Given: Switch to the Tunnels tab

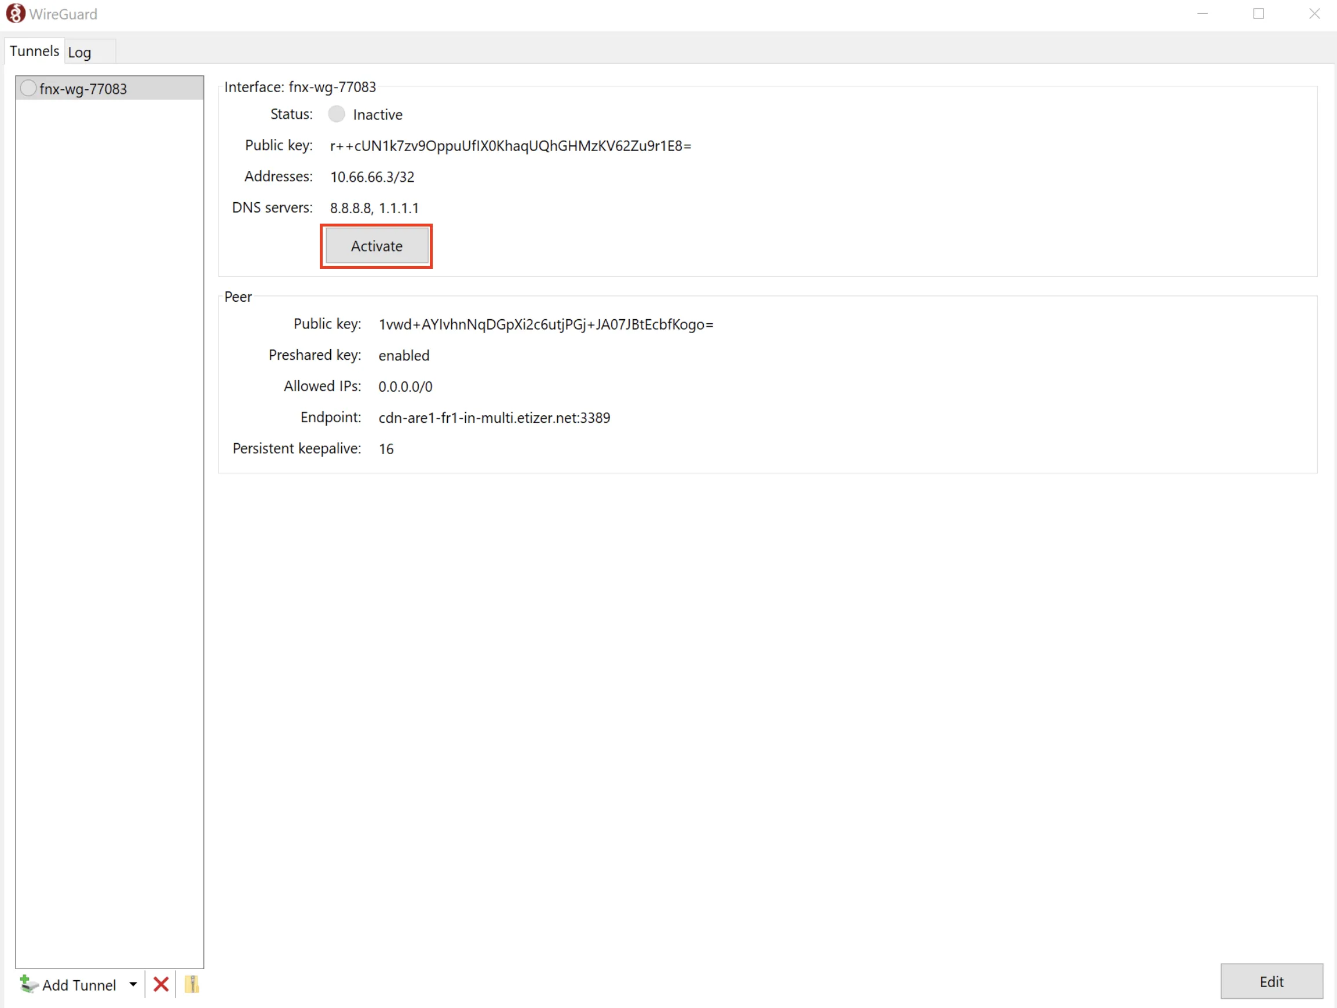Looking at the screenshot, I should pyautogui.click(x=34, y=51).
